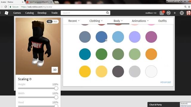Open the notifications feed icon
This screenshot has width=191, height=107.
click(x=162, y=13)
